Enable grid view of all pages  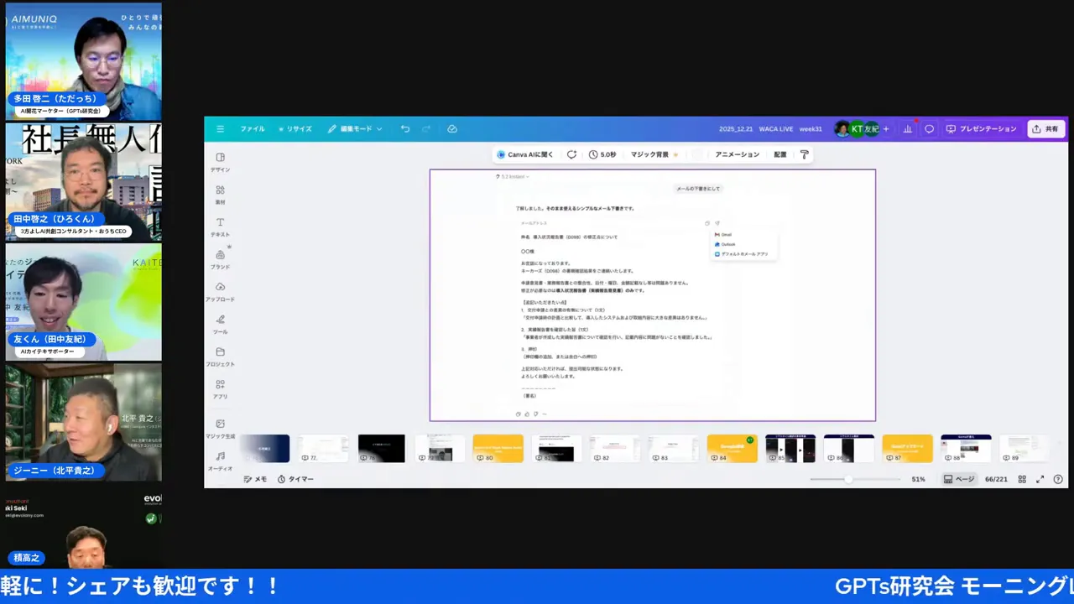[1022, 479]
